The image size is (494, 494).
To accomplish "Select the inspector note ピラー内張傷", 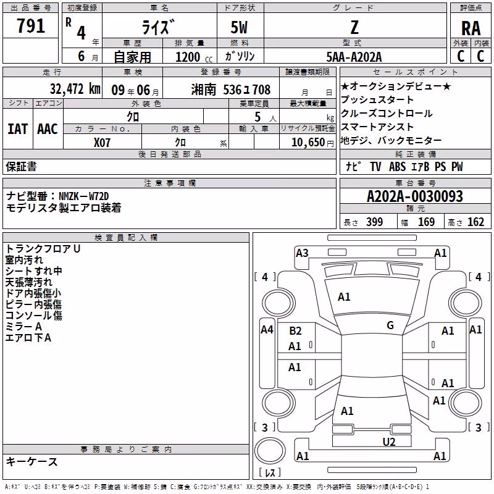I will coord(33,304).
